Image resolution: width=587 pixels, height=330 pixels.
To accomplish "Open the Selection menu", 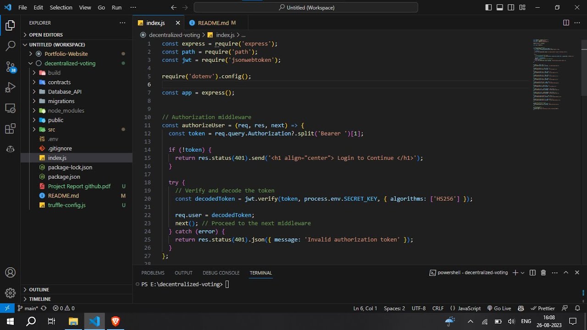I will (x=61, y=7).
